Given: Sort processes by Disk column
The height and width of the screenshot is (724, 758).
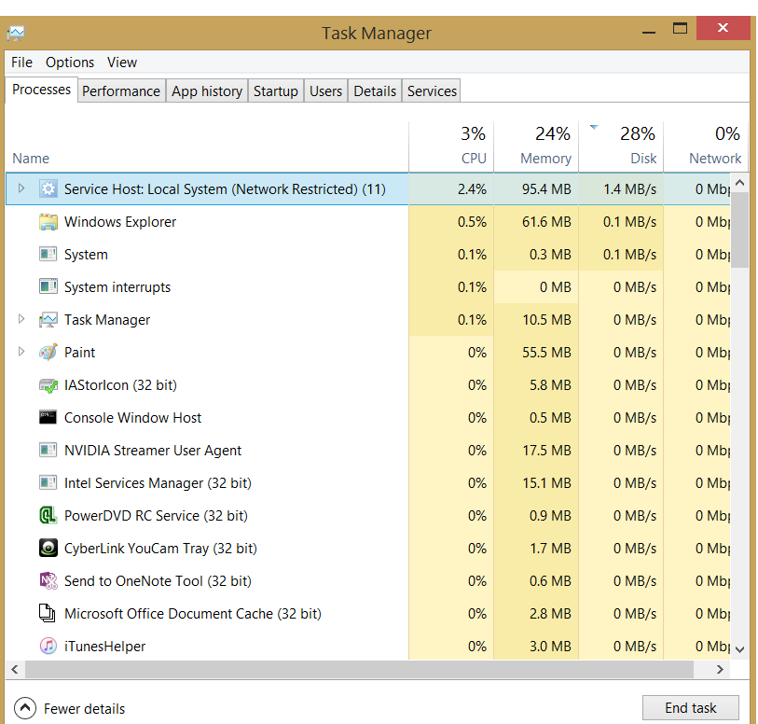Looking at the screenshot, I should pos(621,146).
